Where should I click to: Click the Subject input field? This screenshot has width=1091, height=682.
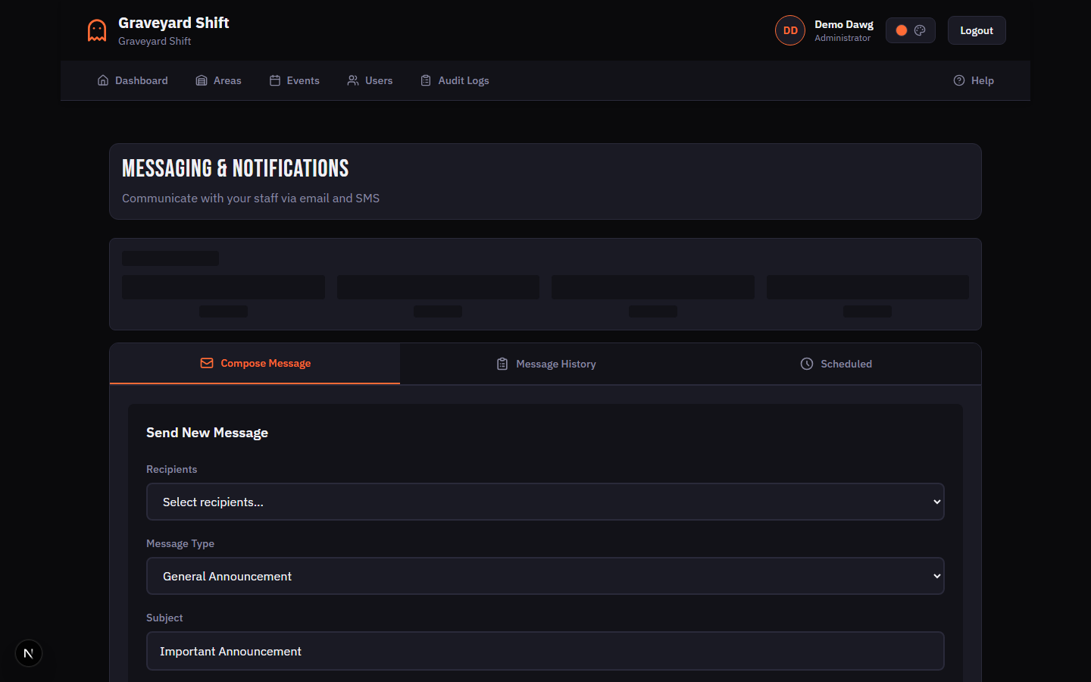(545, 651)
